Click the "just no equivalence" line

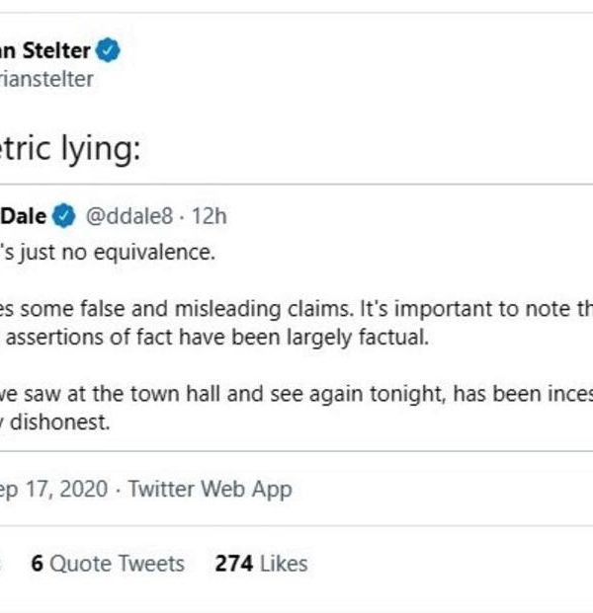(107, 252)
